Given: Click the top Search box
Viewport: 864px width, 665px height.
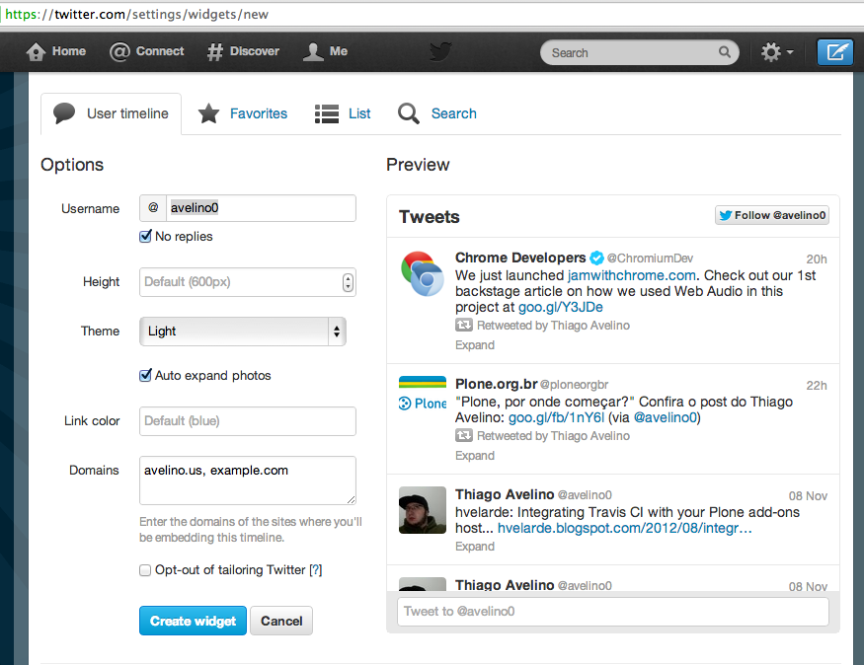Looking at the screenshot, I should click(x=639, y=52).
